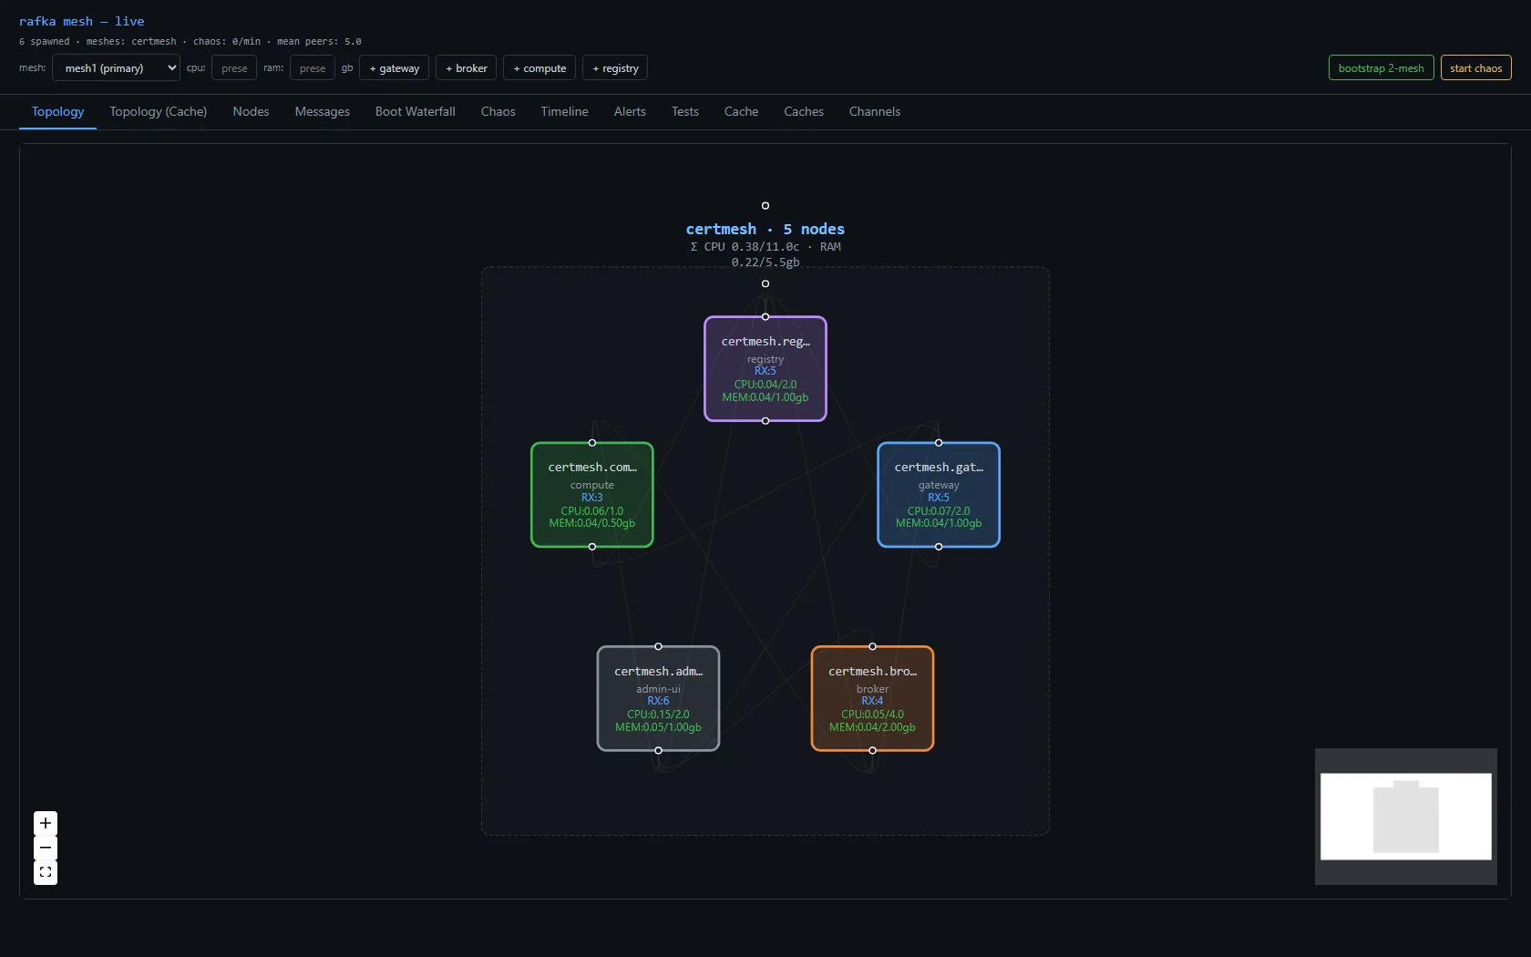Select the Cache tab
Screen dimensions: 1531x957
coord(741,111)
